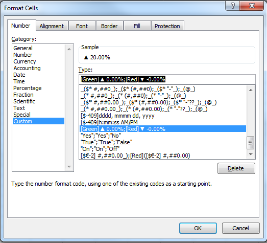
Task: Click the Type format code field
Action: coord(167,79)
